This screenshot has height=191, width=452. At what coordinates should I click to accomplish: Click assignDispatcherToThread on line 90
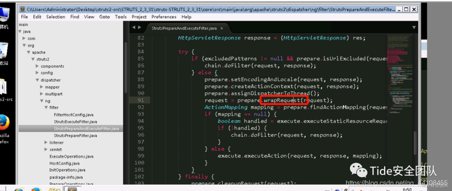(x=270, y=93)
